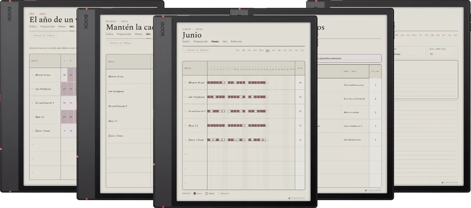Toggle day 1 box for Sin móvil tras las 9

tap(209, 111)
